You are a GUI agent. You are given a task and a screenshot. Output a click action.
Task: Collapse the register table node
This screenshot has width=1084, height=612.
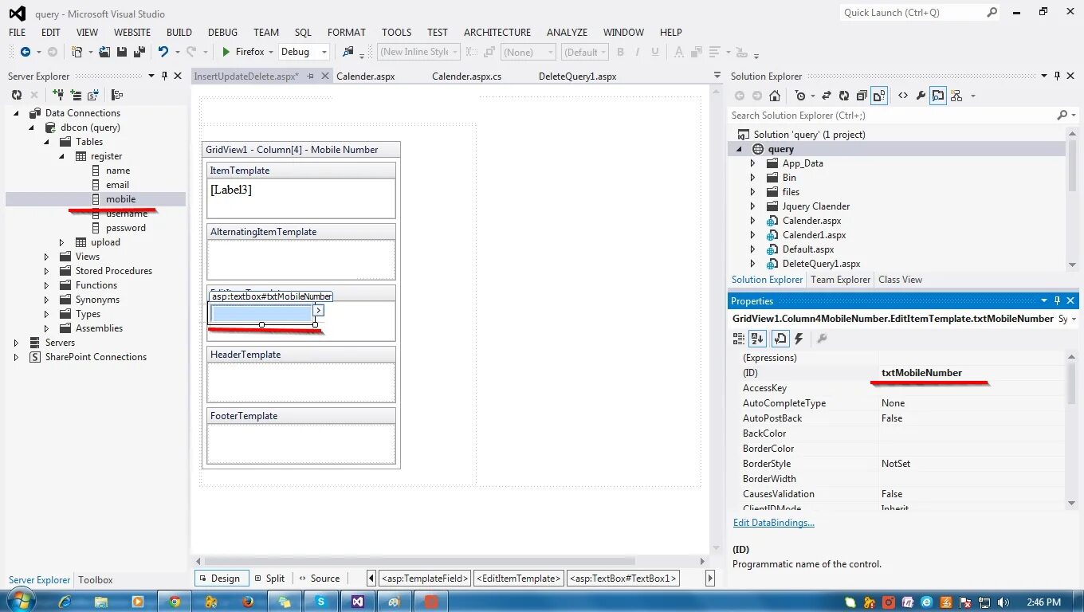[x=62, y=156]
